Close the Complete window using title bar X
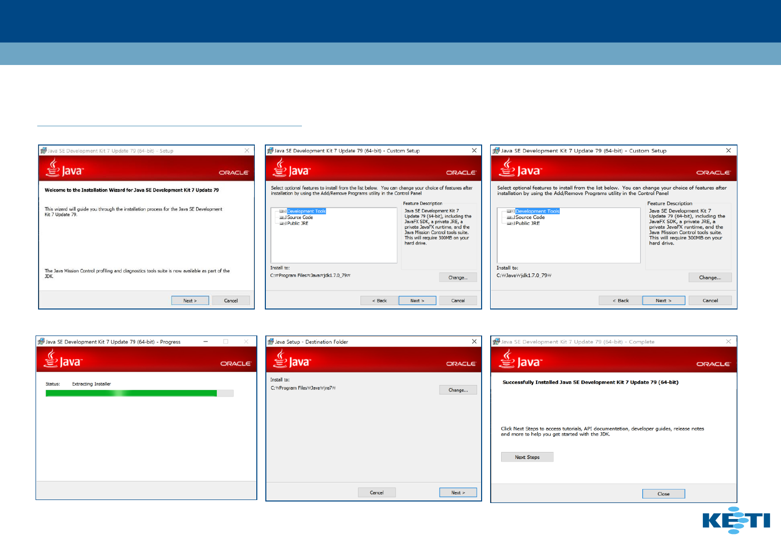781x540 pixels. coord(728,341)
